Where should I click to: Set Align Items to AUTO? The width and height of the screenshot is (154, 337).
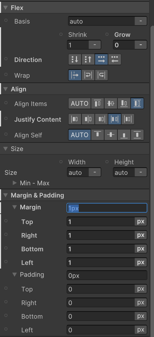pyautogui.click(x=79, y=104)
